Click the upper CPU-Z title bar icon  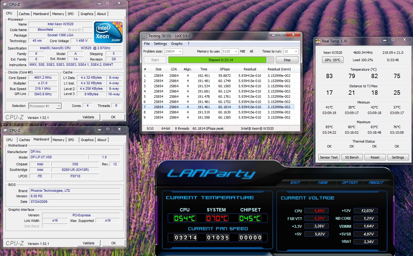pos(5,4)
